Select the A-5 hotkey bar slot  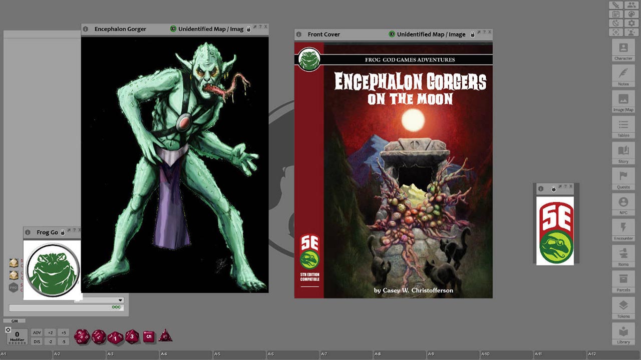point(240,354)
